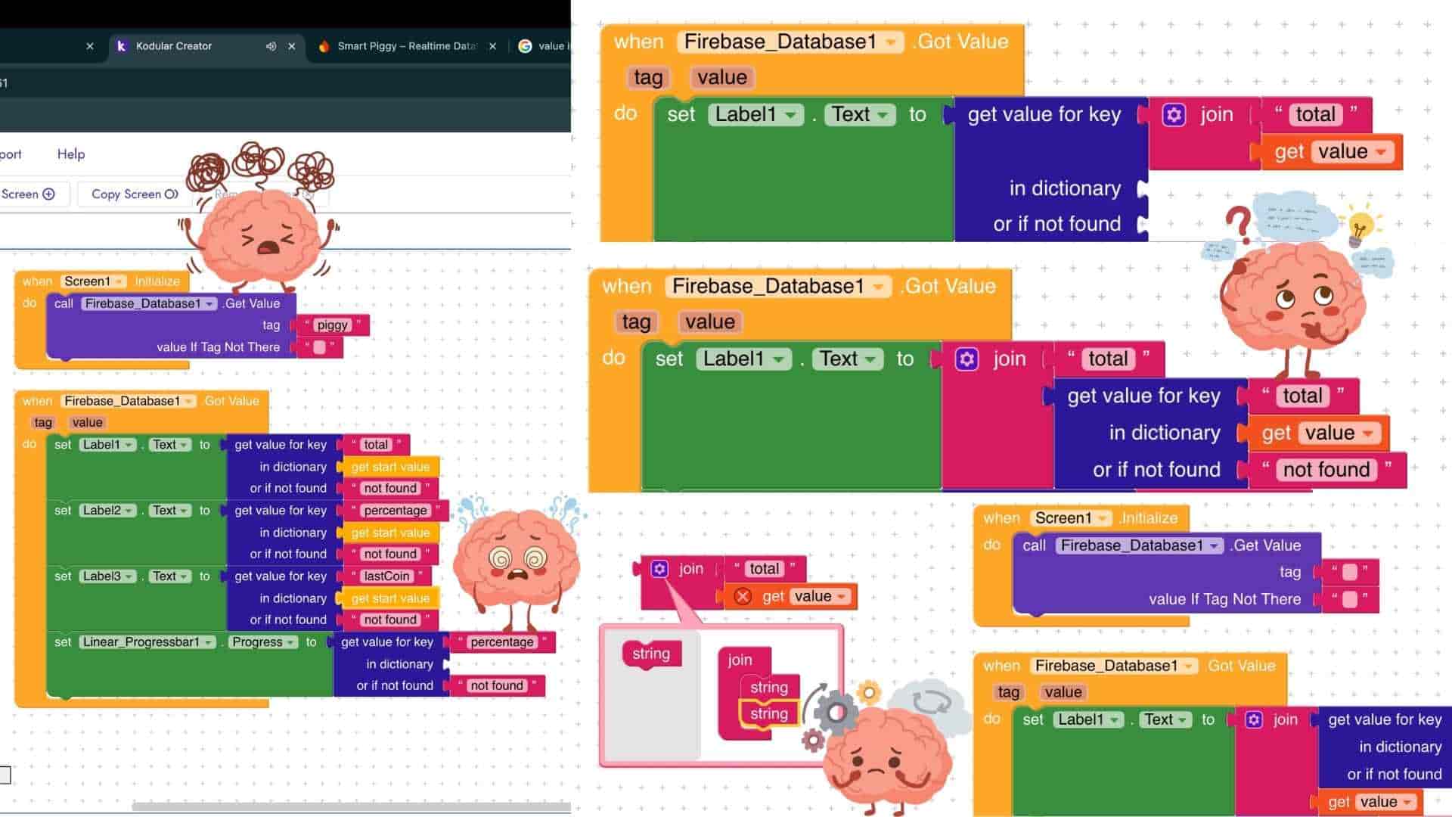Click empty tag text field in bottom-right call block
Screen dimensions: 1452x817
tap(1350, 573)
